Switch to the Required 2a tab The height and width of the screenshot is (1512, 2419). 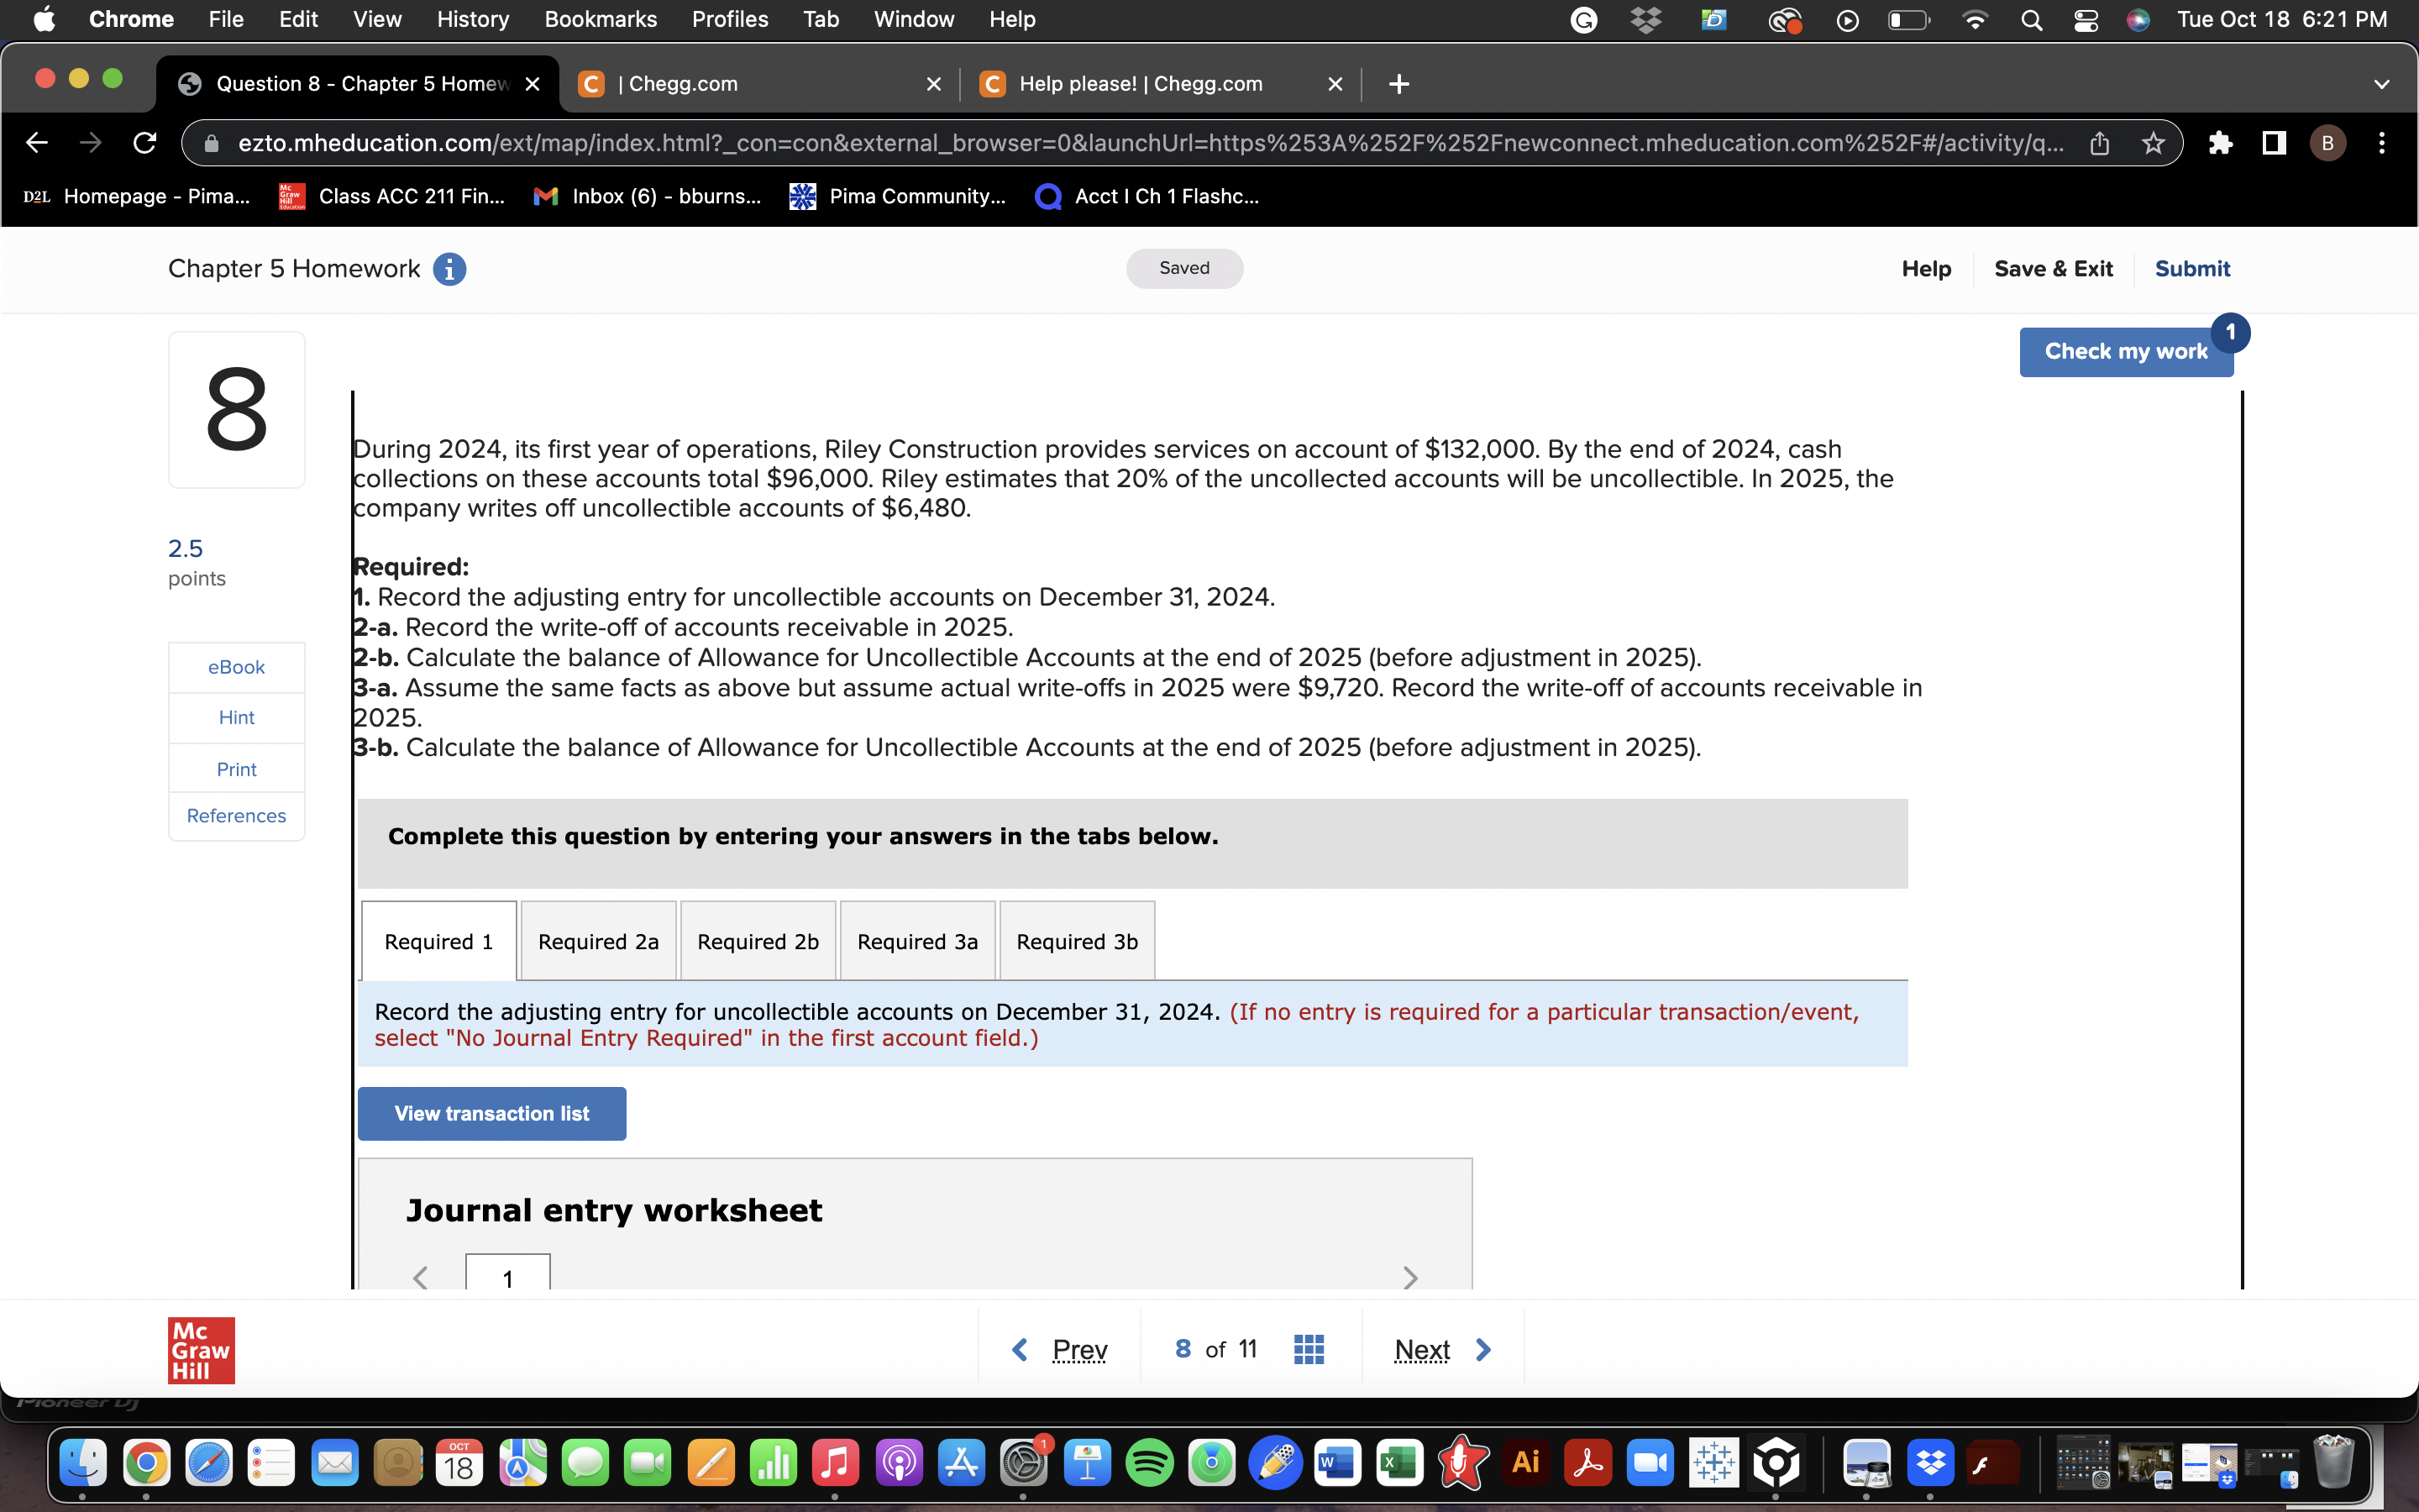coord(598,941)
